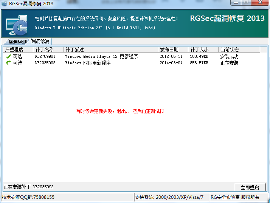
Task: Sort by 发布日期 column header
Action: click(173, 50)
